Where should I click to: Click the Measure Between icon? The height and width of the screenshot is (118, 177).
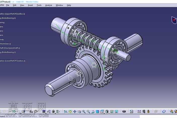[x=139, y=111]
